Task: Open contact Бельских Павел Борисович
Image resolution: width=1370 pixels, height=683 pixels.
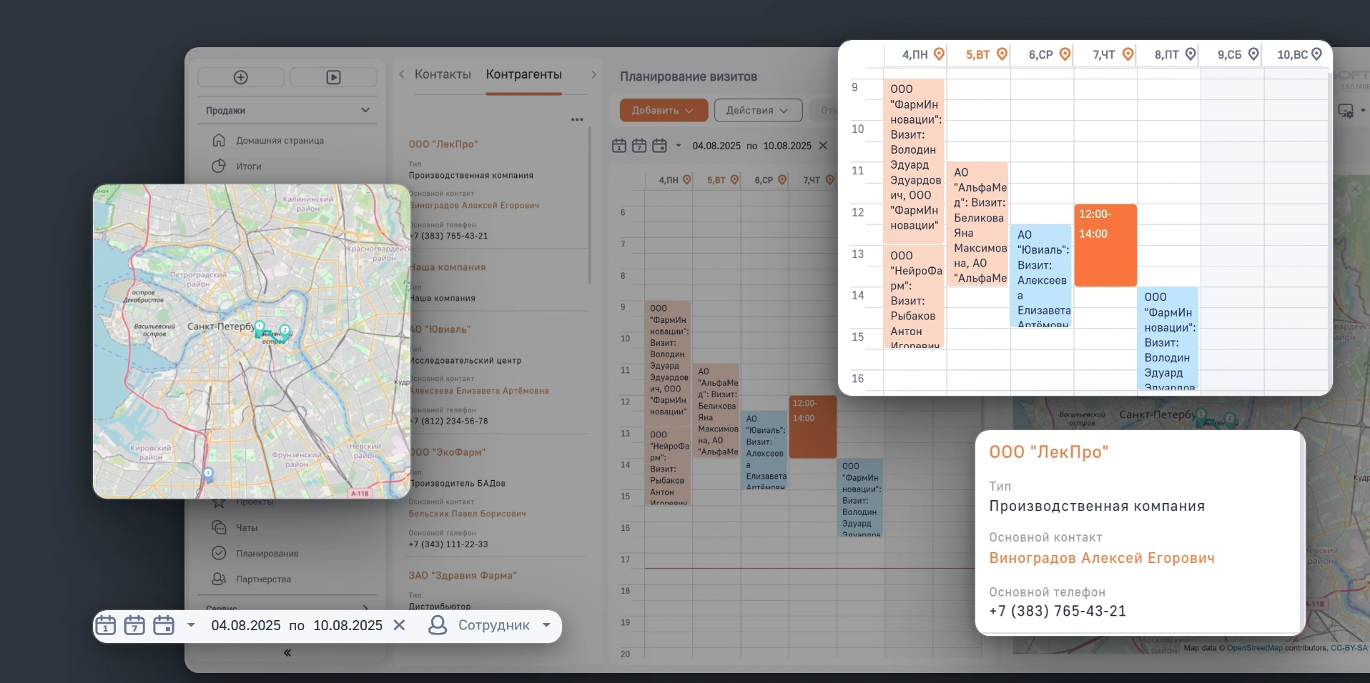Action: pyautogui.click(x=468, y=514)
